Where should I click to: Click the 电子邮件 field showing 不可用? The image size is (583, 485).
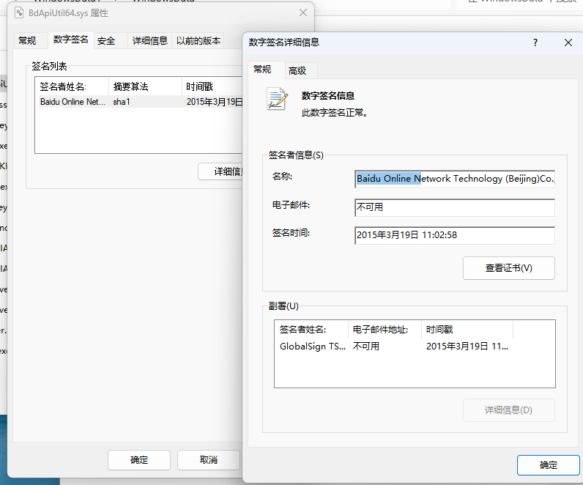click(455, 207)
